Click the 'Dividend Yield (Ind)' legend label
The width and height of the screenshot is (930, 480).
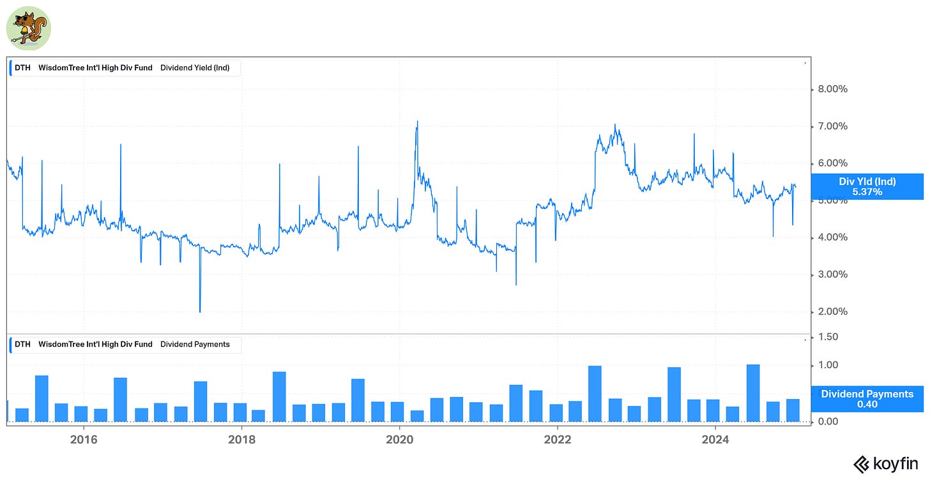[195, 67]
